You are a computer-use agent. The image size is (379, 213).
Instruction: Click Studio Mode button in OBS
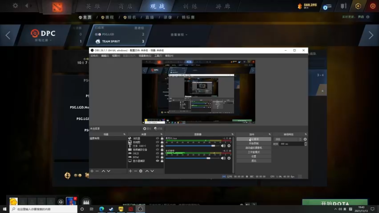(x=253, y=152)
